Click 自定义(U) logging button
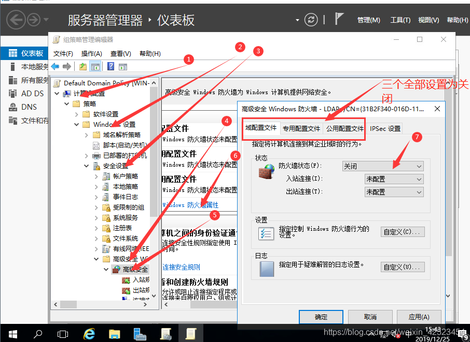Image resolution: width=470 pixels, height=342 pixels. pyautogui.click(x=403, y=267)
